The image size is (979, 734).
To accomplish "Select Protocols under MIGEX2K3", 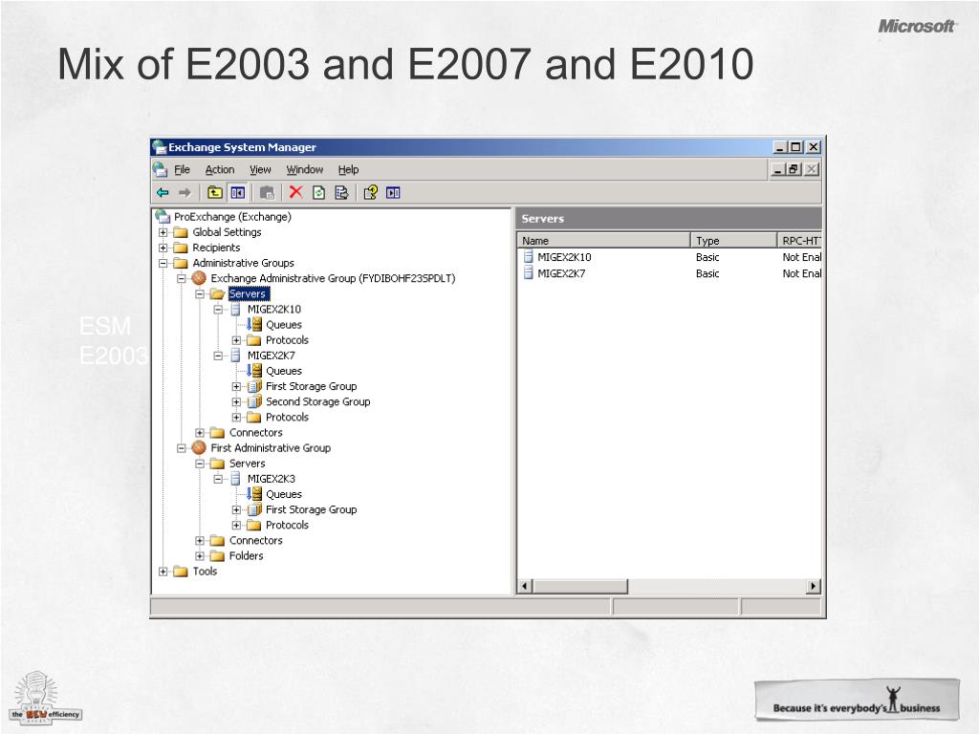I will point(287,525).
